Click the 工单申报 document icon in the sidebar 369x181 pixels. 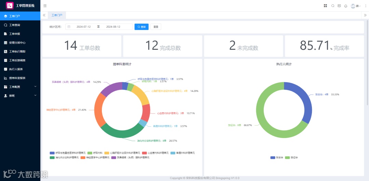(x=6, y=34)
